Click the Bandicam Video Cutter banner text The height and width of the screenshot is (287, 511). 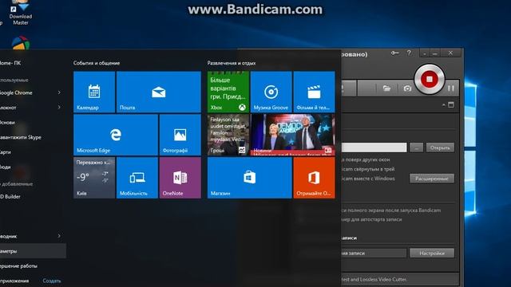(374, 279)
